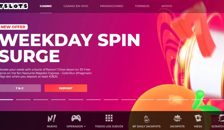Screen dimensions: 224x130
Task: Click the Slots logo in header
Action: [x=14, y=6]
